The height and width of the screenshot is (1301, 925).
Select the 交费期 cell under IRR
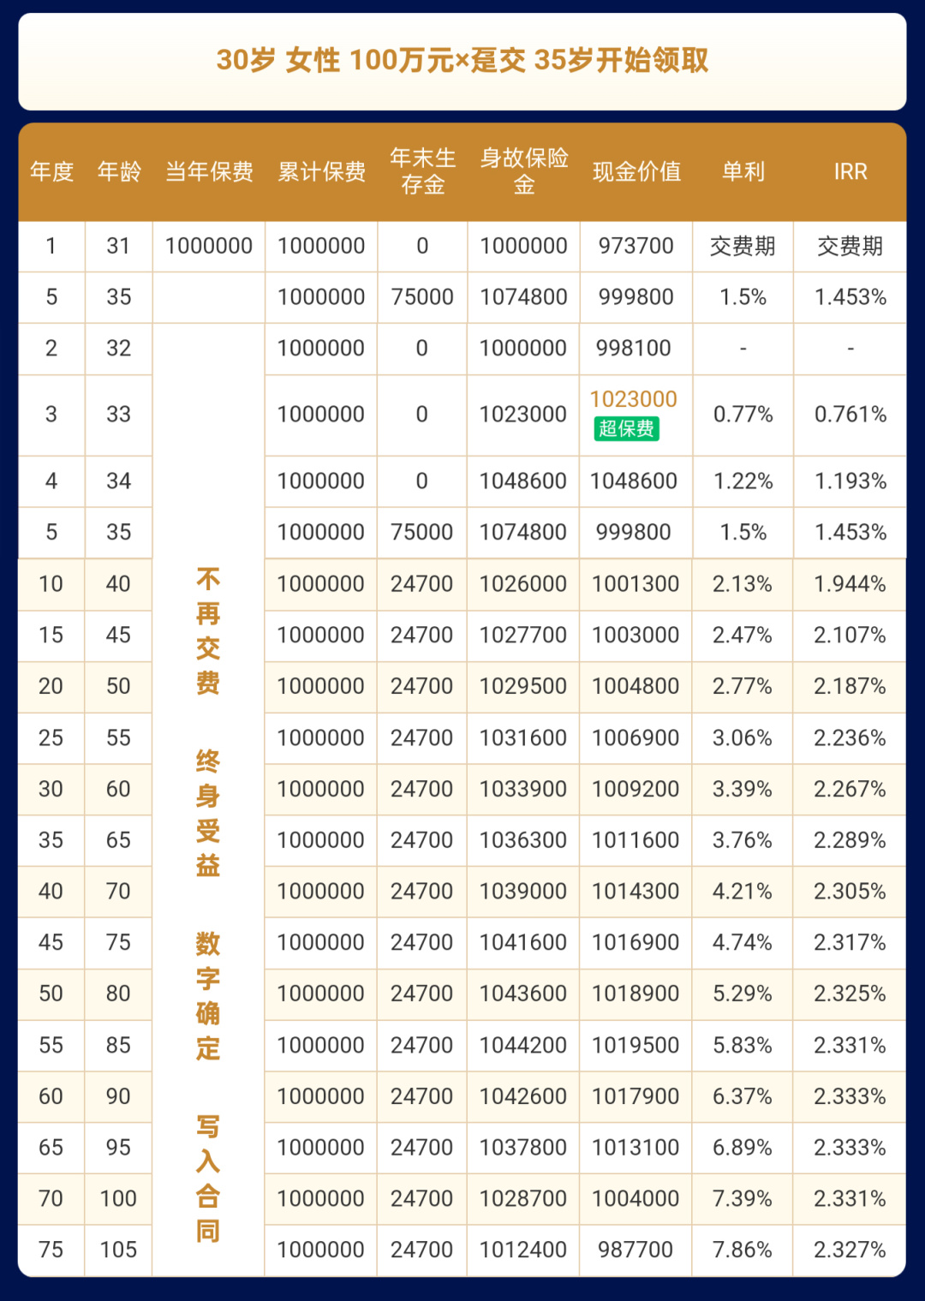point(850,246)
